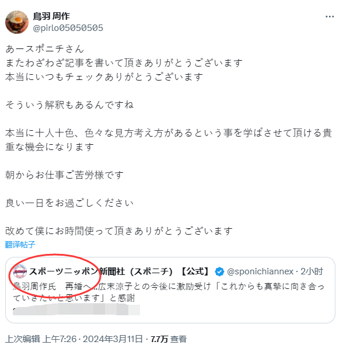Open the 7.7万 查看 view count

(169, 339)
